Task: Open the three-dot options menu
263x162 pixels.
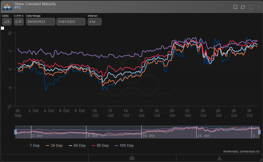Action: 259,7
